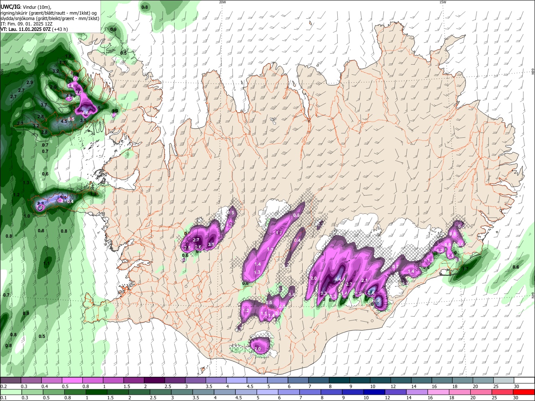Click the 'UWC/IG' title text
The image size is (535, 401).
click(x=10, y=6)
